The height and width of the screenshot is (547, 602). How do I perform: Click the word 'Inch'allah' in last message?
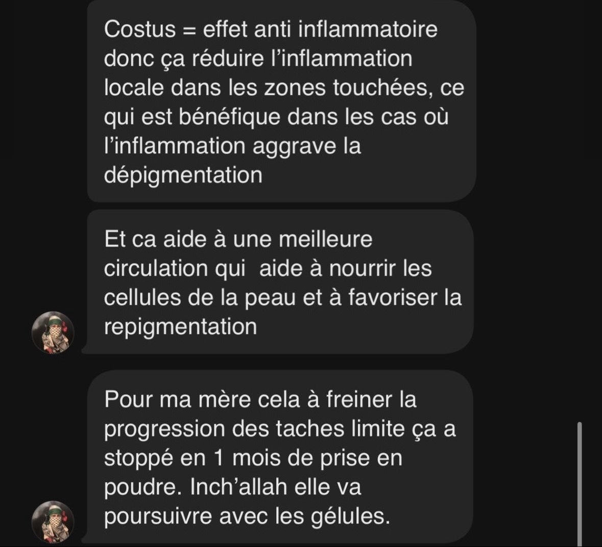click(x=238, y=487)
